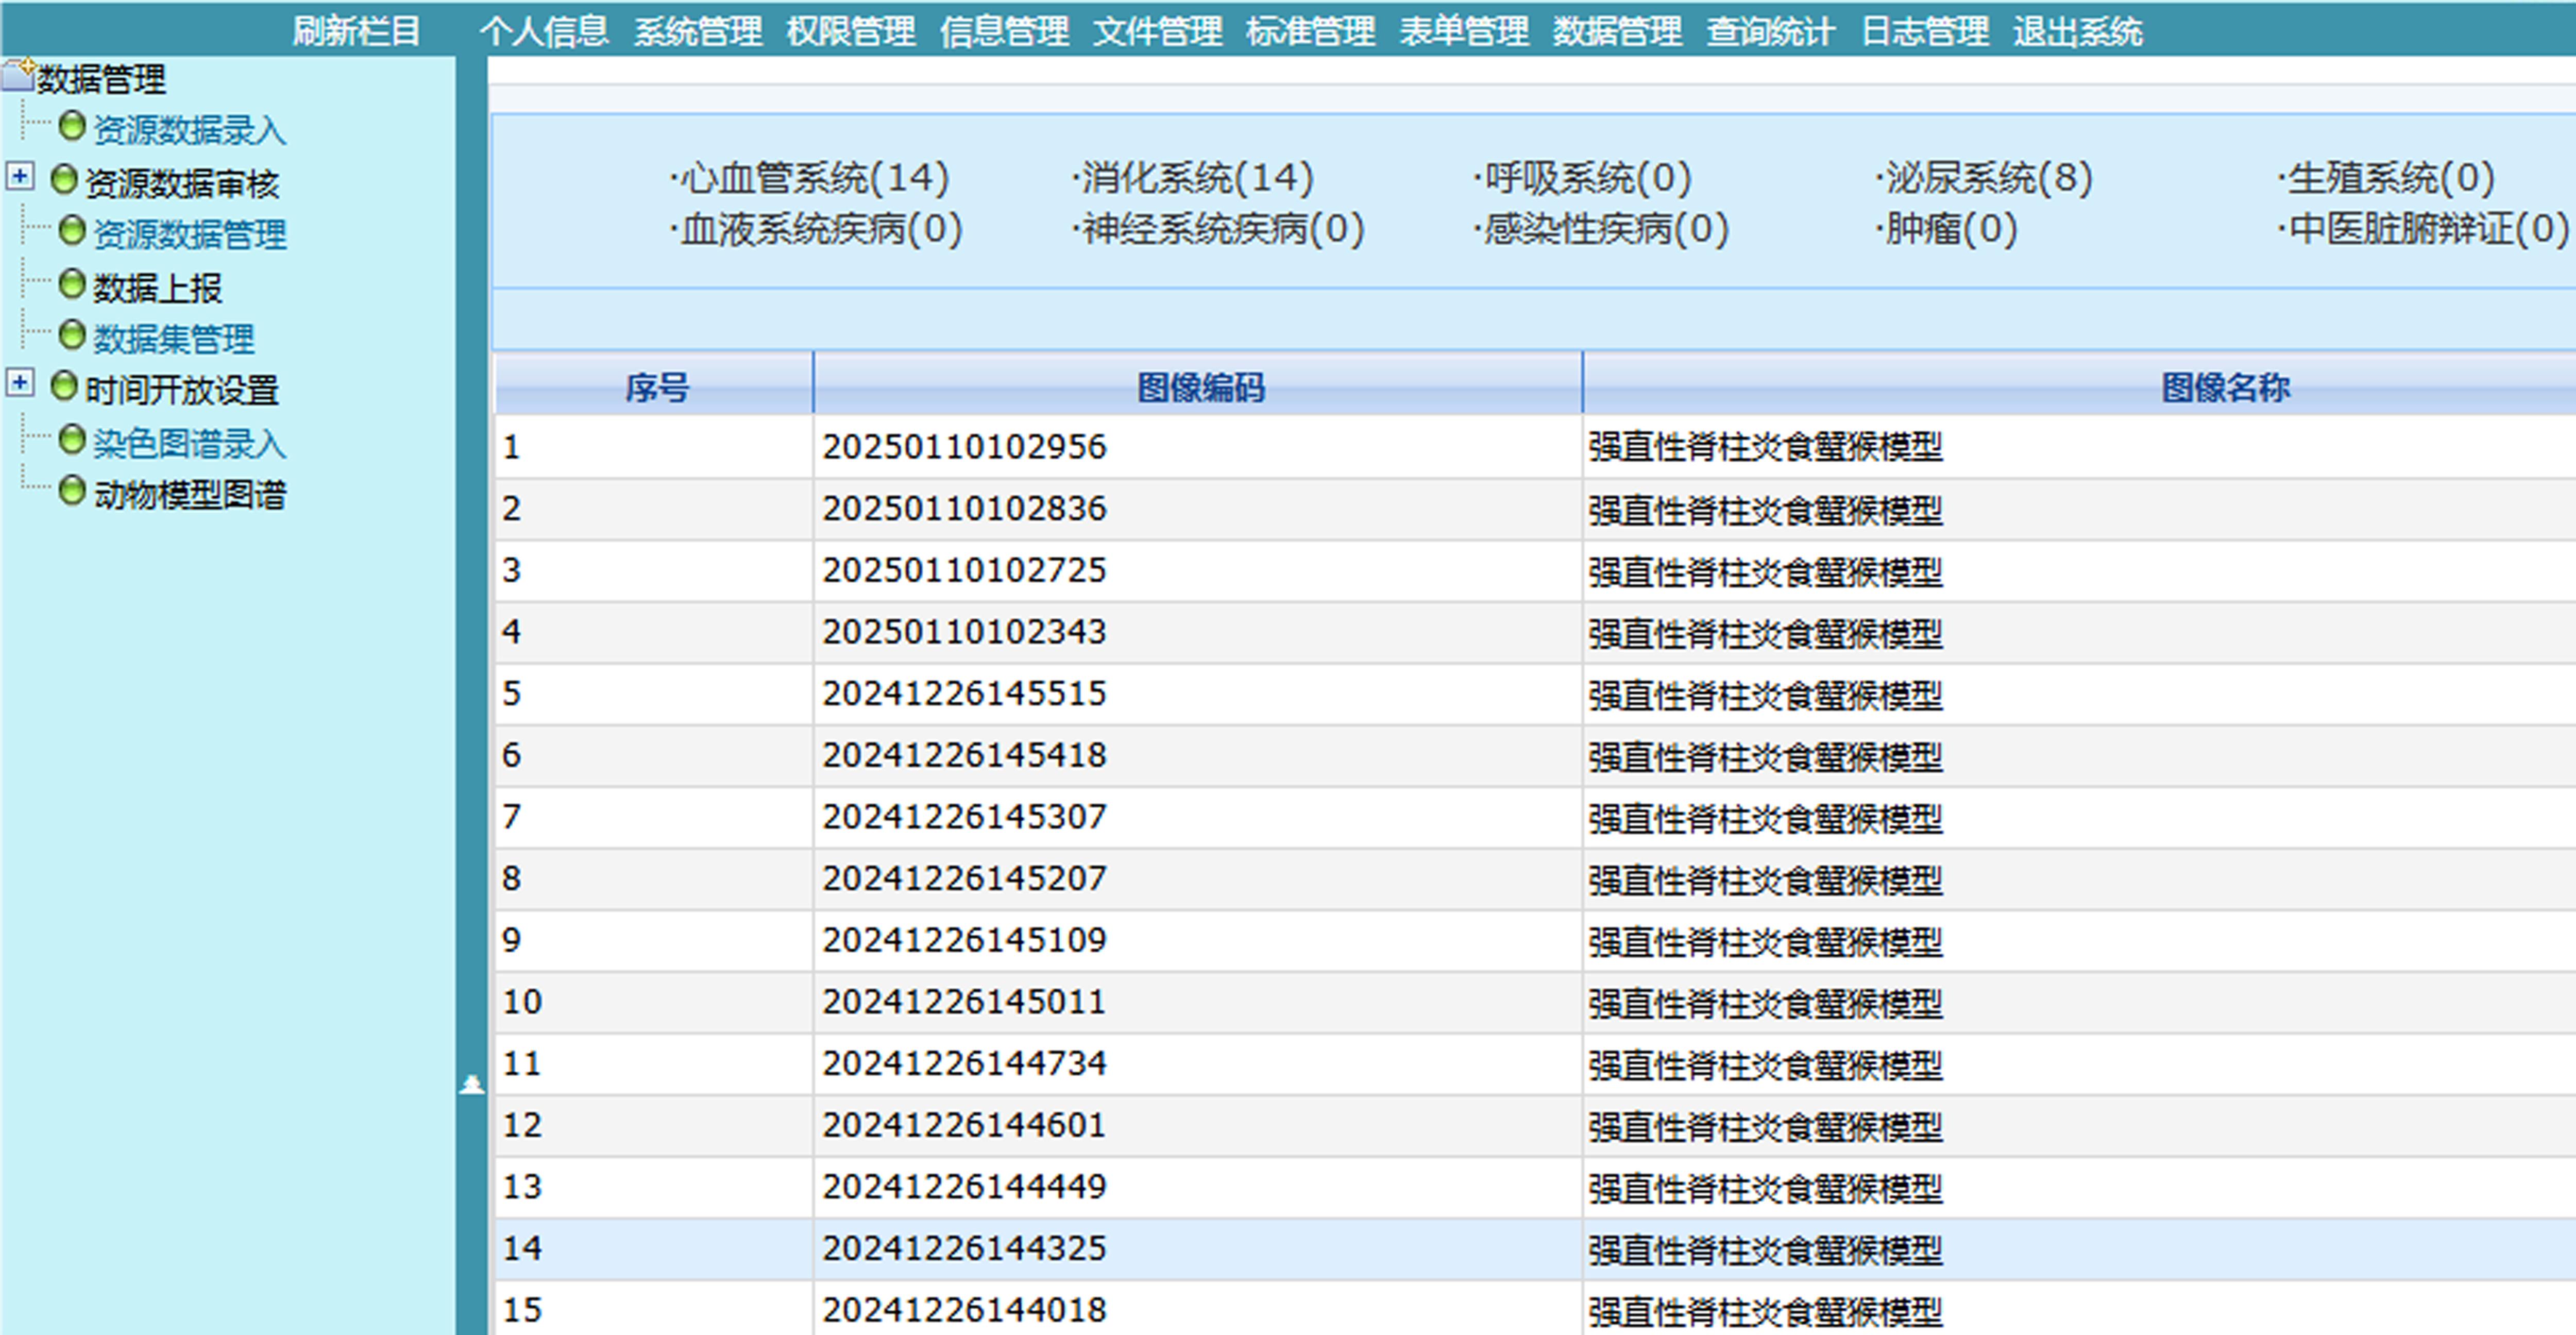Click 退出系统 to log out
Screen dimensions: 2576x1335
pos(2077,32)
